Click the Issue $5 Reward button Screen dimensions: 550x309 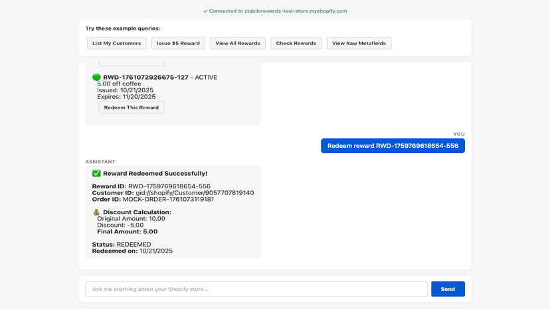pyautogui.click(x=178, y=43)
